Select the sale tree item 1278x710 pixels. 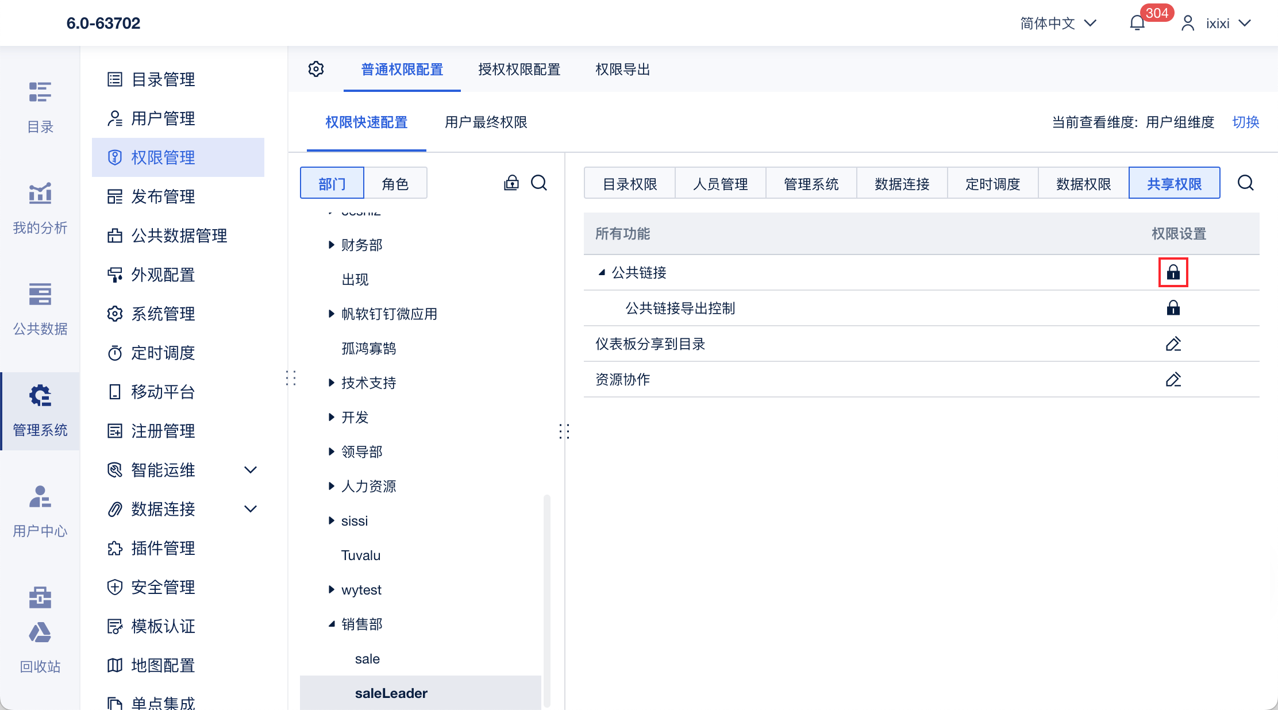point(367,659)
